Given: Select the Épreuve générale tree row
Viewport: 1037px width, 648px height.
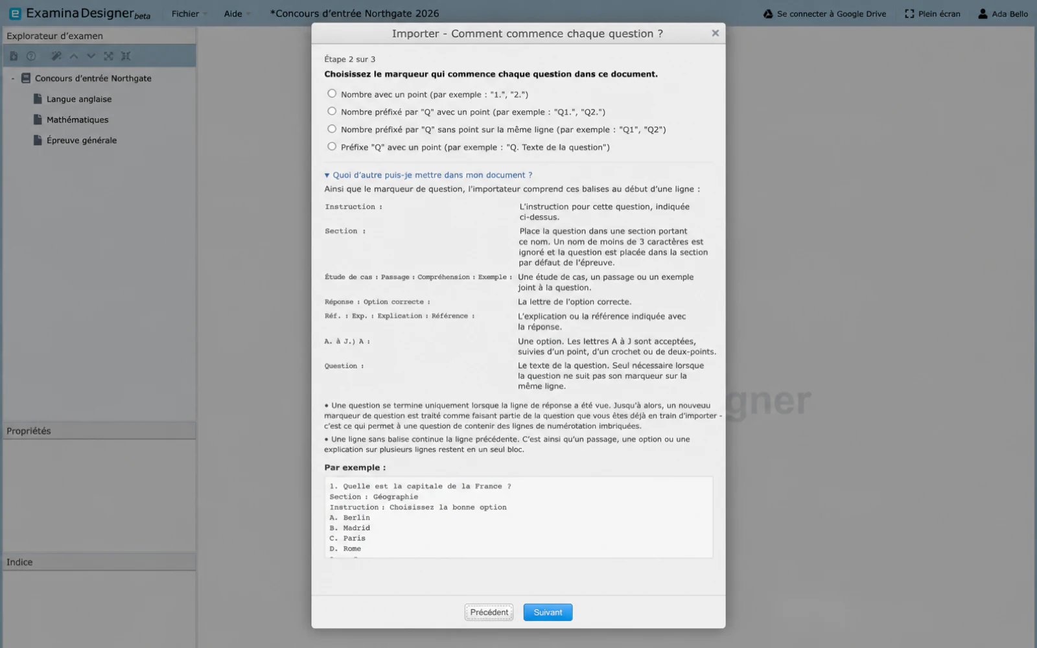Looking at the screenshot, I should pos(99,140).
